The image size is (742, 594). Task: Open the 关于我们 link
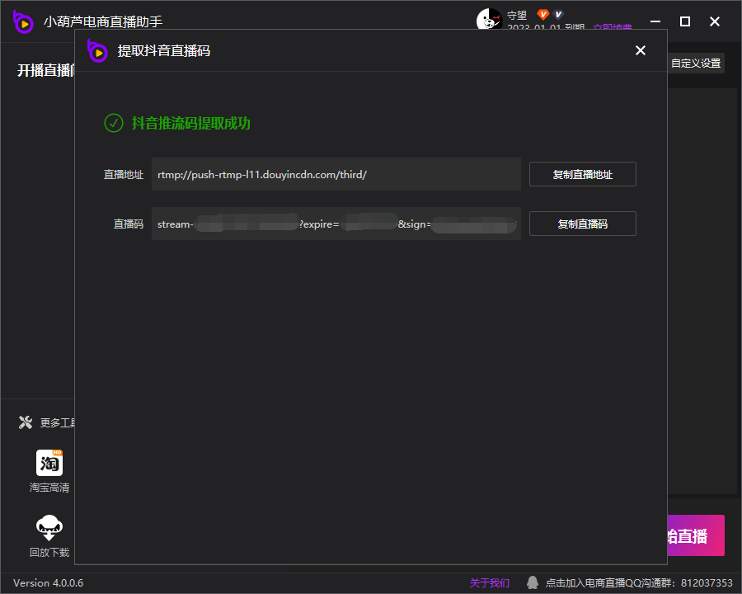tap(489, 582)
